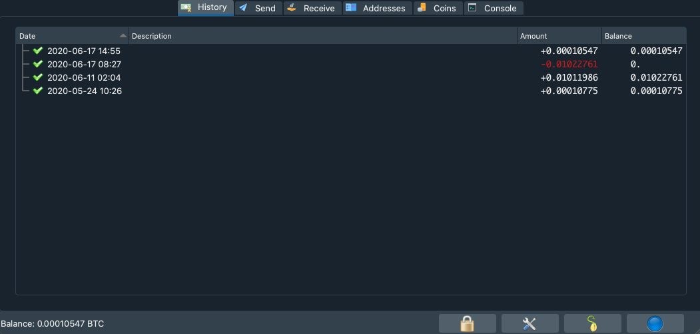Click the confirmed checkmark for 2020-06-17 14:55
700x334 pixels.
coord(38,51)
